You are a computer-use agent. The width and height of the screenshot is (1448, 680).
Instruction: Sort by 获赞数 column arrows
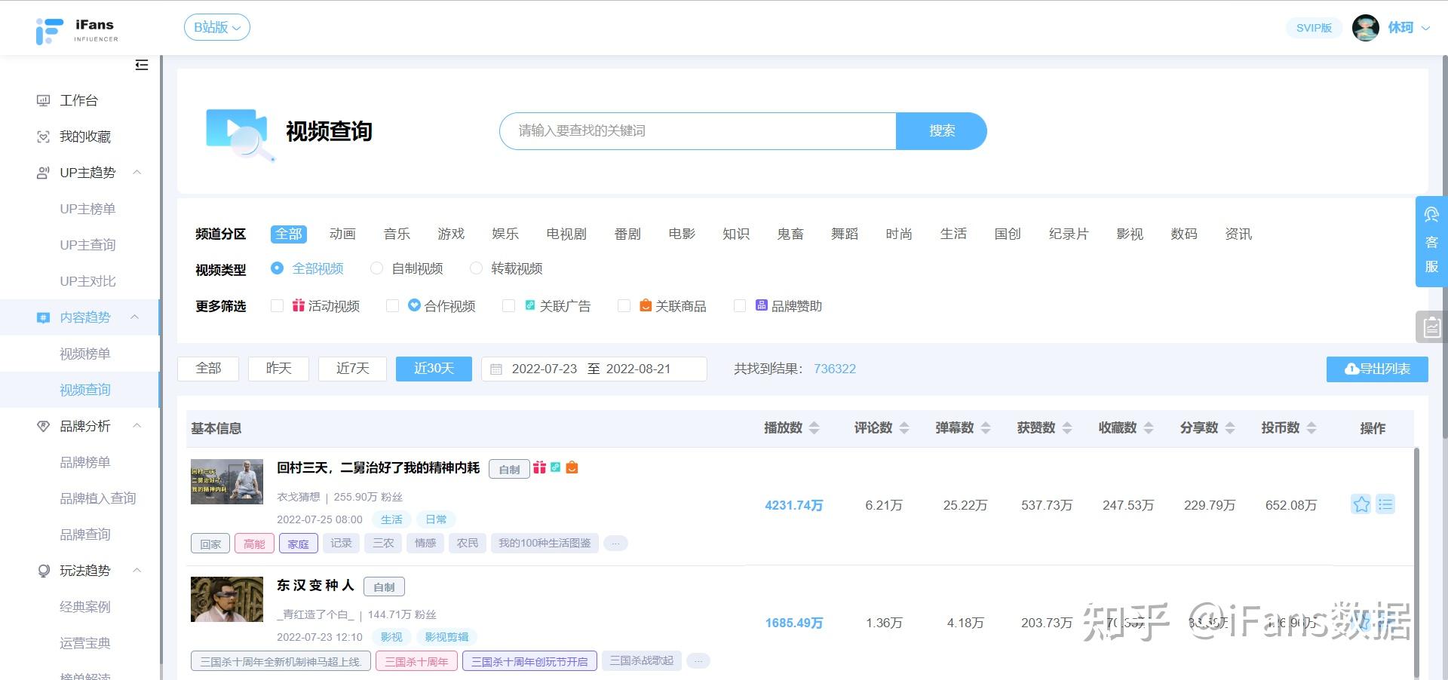coord(1067,428)
